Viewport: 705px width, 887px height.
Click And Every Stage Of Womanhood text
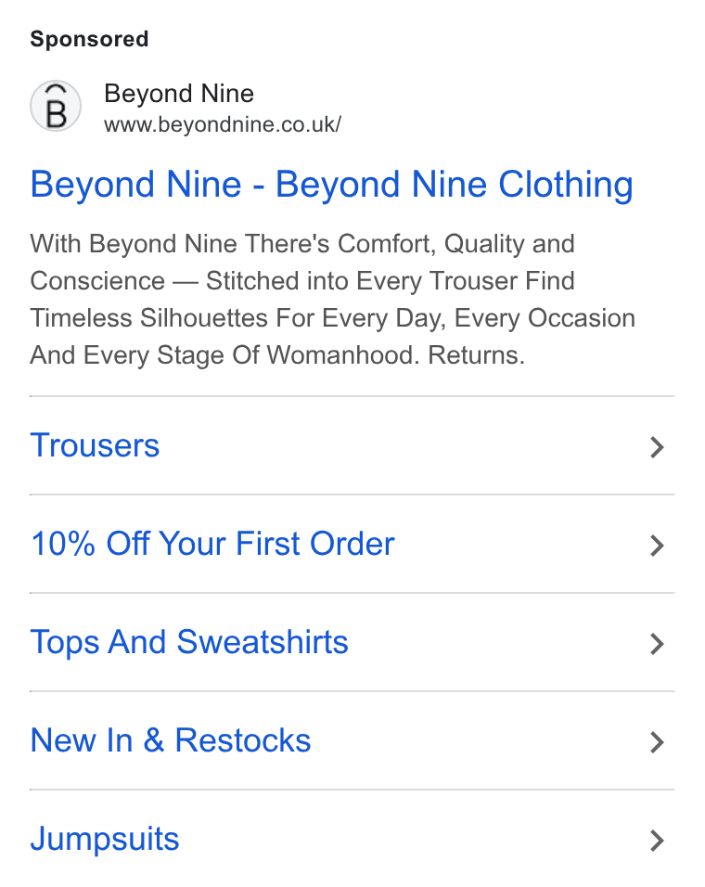pyautogui.click(x=224, y=355)
